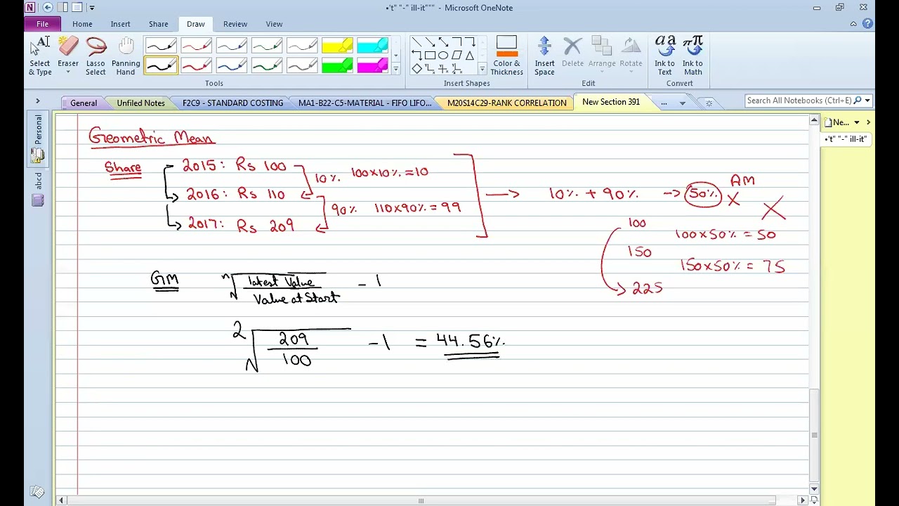899x506 pixels.
Task: Toggle Dock to Desktop view
Action: click(63, 8)
